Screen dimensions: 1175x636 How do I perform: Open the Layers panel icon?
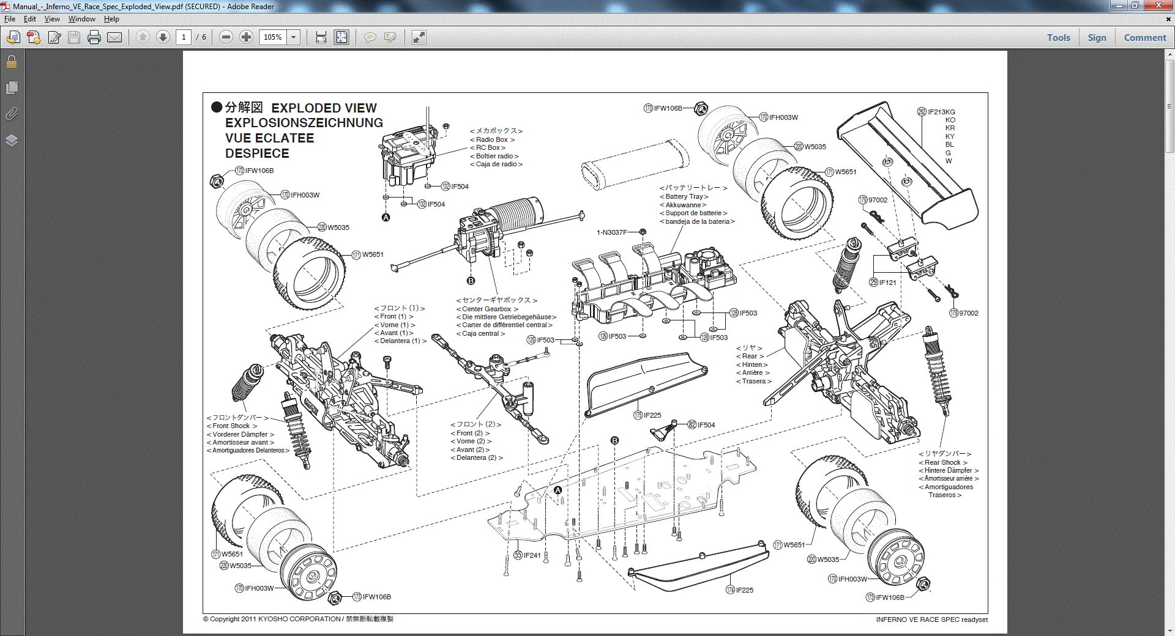click(12, 140)
